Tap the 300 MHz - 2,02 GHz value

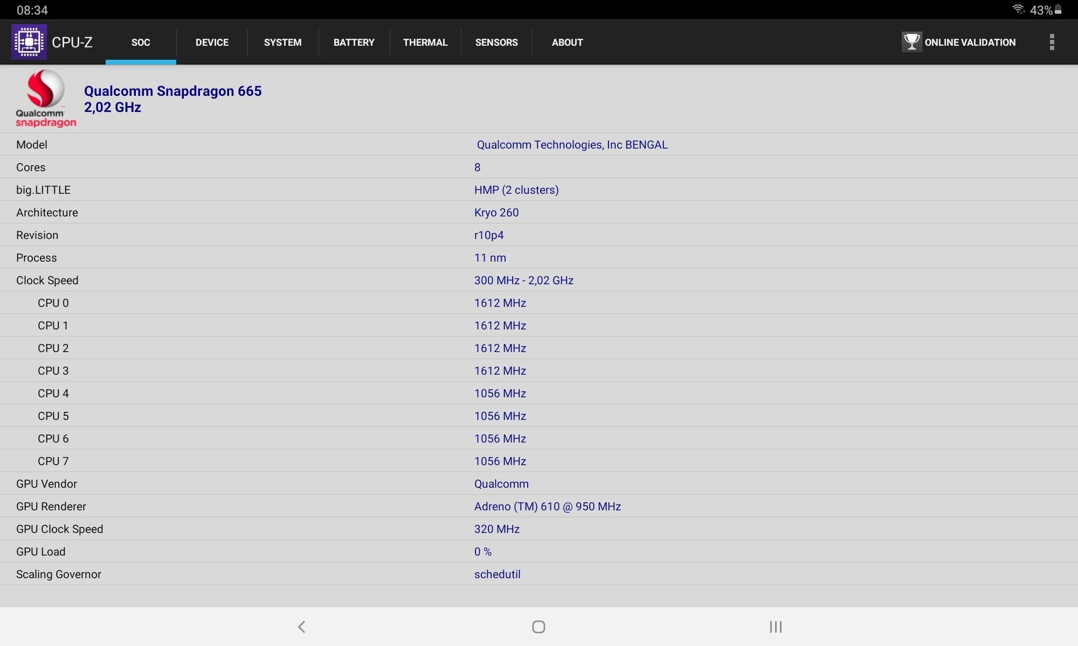pyautogui.click(x=524, y=280)
